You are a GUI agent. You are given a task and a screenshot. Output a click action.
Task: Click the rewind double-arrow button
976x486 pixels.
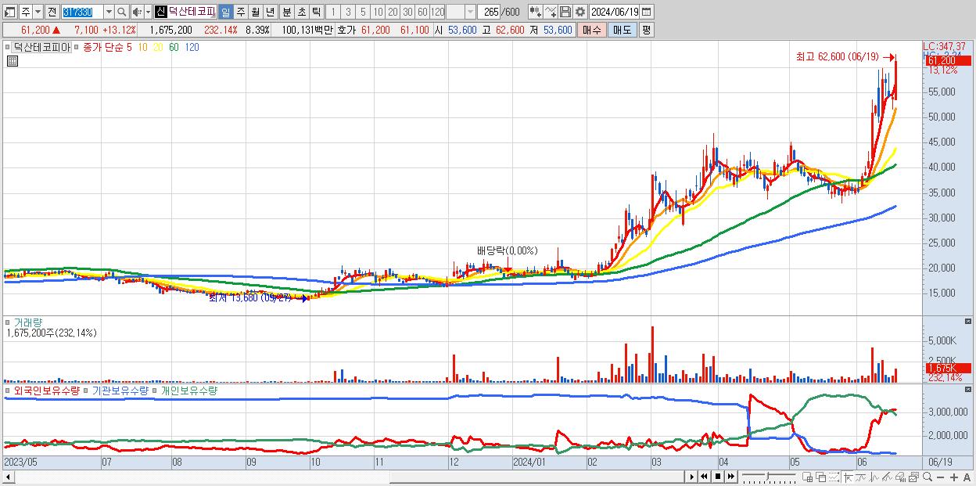point(704,477)
